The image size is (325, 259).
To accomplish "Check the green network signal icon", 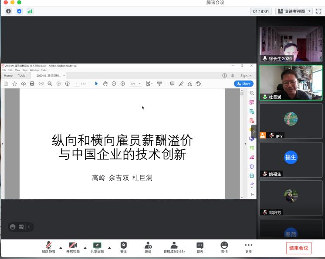I will tap(30, 11).
